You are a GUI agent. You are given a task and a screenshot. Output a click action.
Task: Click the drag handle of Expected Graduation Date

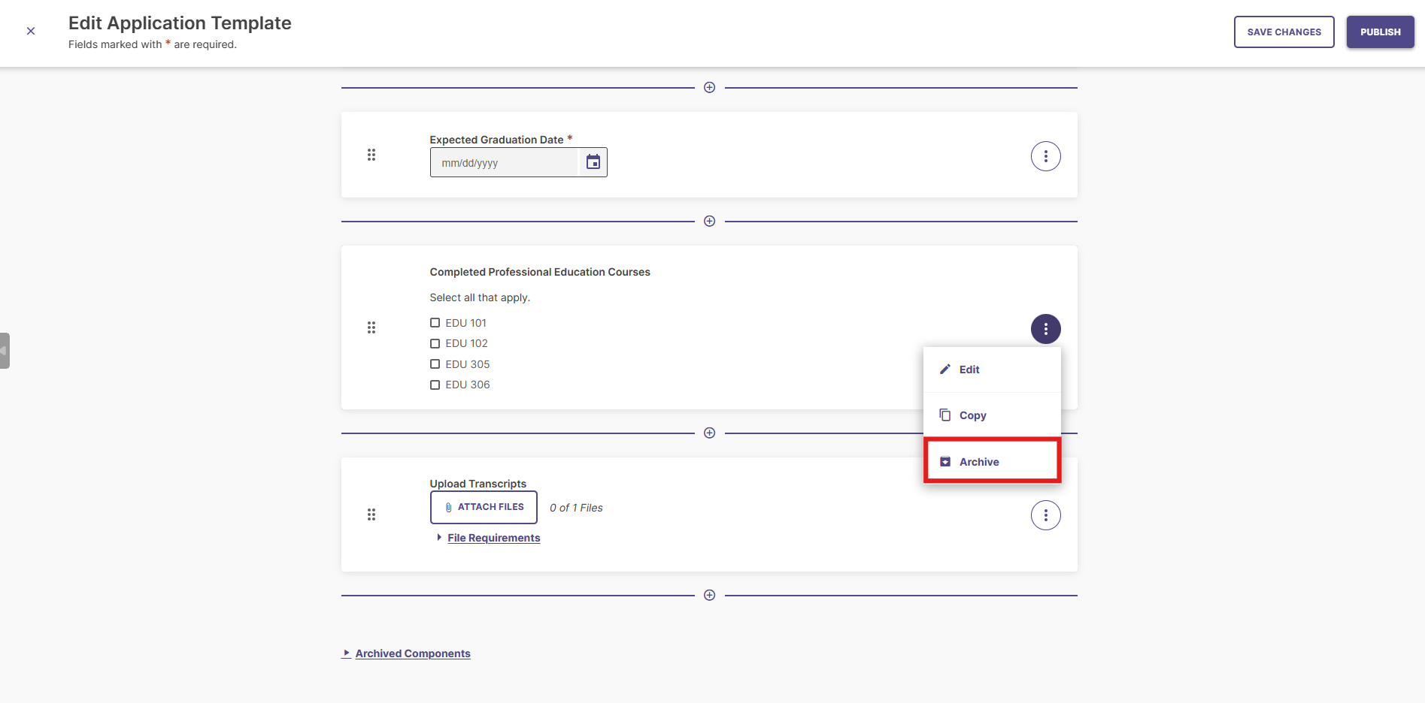(371, 155)
